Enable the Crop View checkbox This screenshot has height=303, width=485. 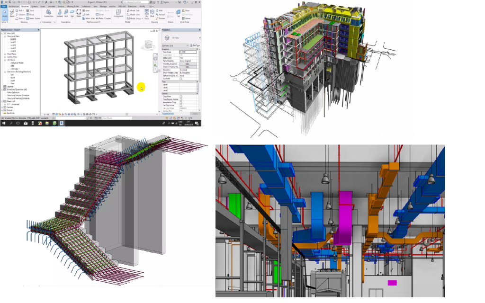coord(181,97)
